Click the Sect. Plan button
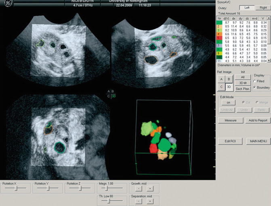271x206 pixels. tap(243, 88)
